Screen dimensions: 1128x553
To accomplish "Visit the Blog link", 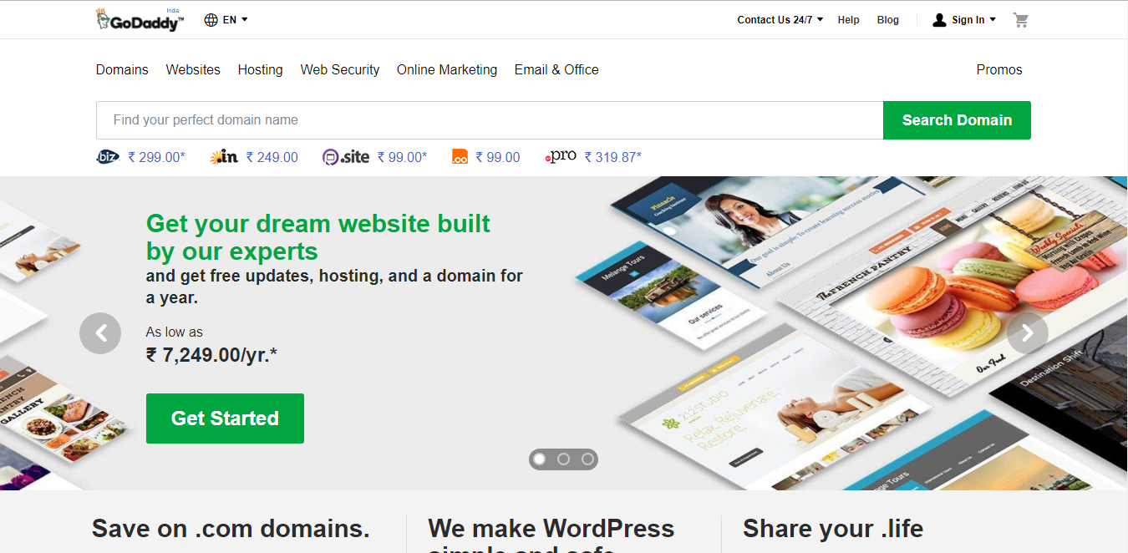I will pos(888,20).
